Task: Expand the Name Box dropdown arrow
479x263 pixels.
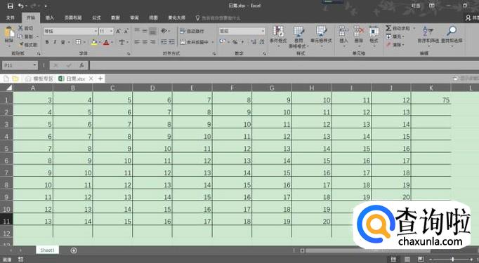Action: point(34,65)
